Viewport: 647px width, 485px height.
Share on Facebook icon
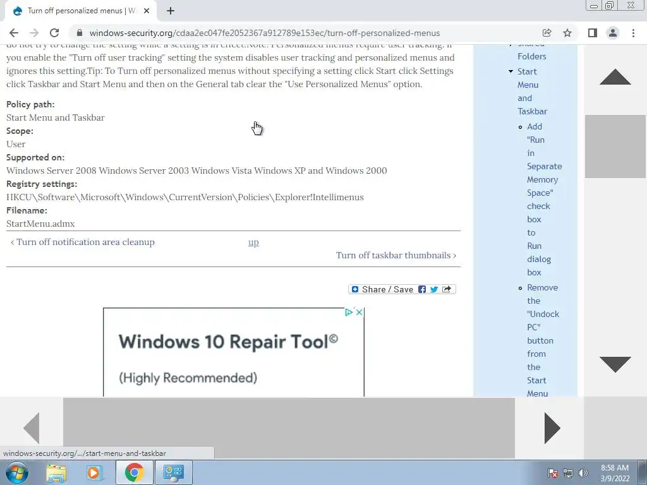coord(421,289)
